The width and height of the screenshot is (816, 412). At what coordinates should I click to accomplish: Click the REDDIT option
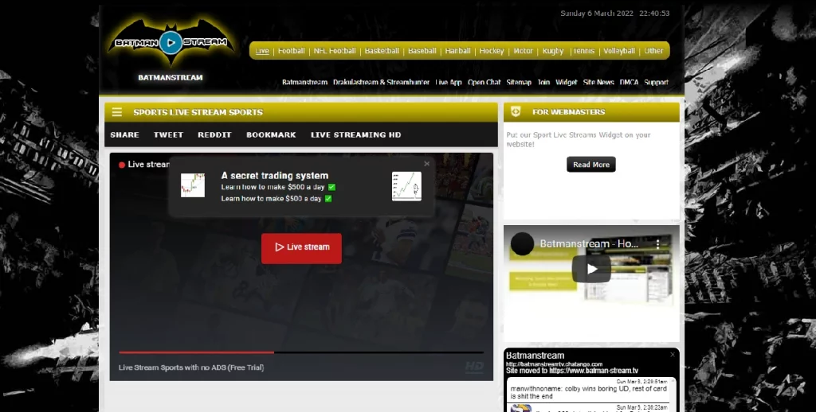click(x=214, y=134)
